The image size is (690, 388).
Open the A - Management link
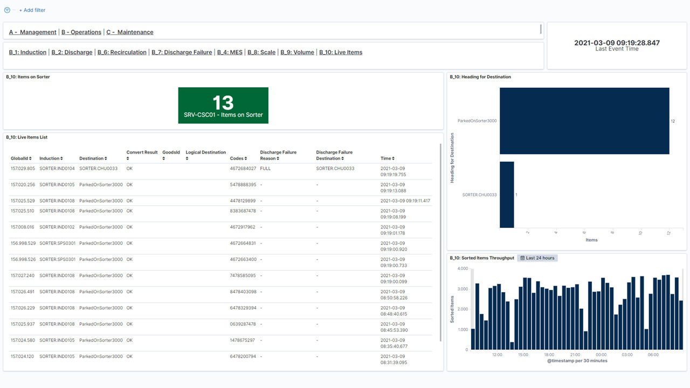33,32
